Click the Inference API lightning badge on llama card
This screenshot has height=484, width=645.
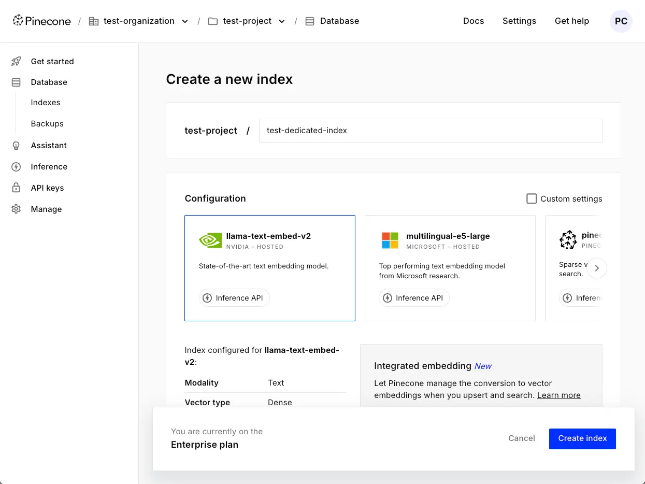[234, 298]
